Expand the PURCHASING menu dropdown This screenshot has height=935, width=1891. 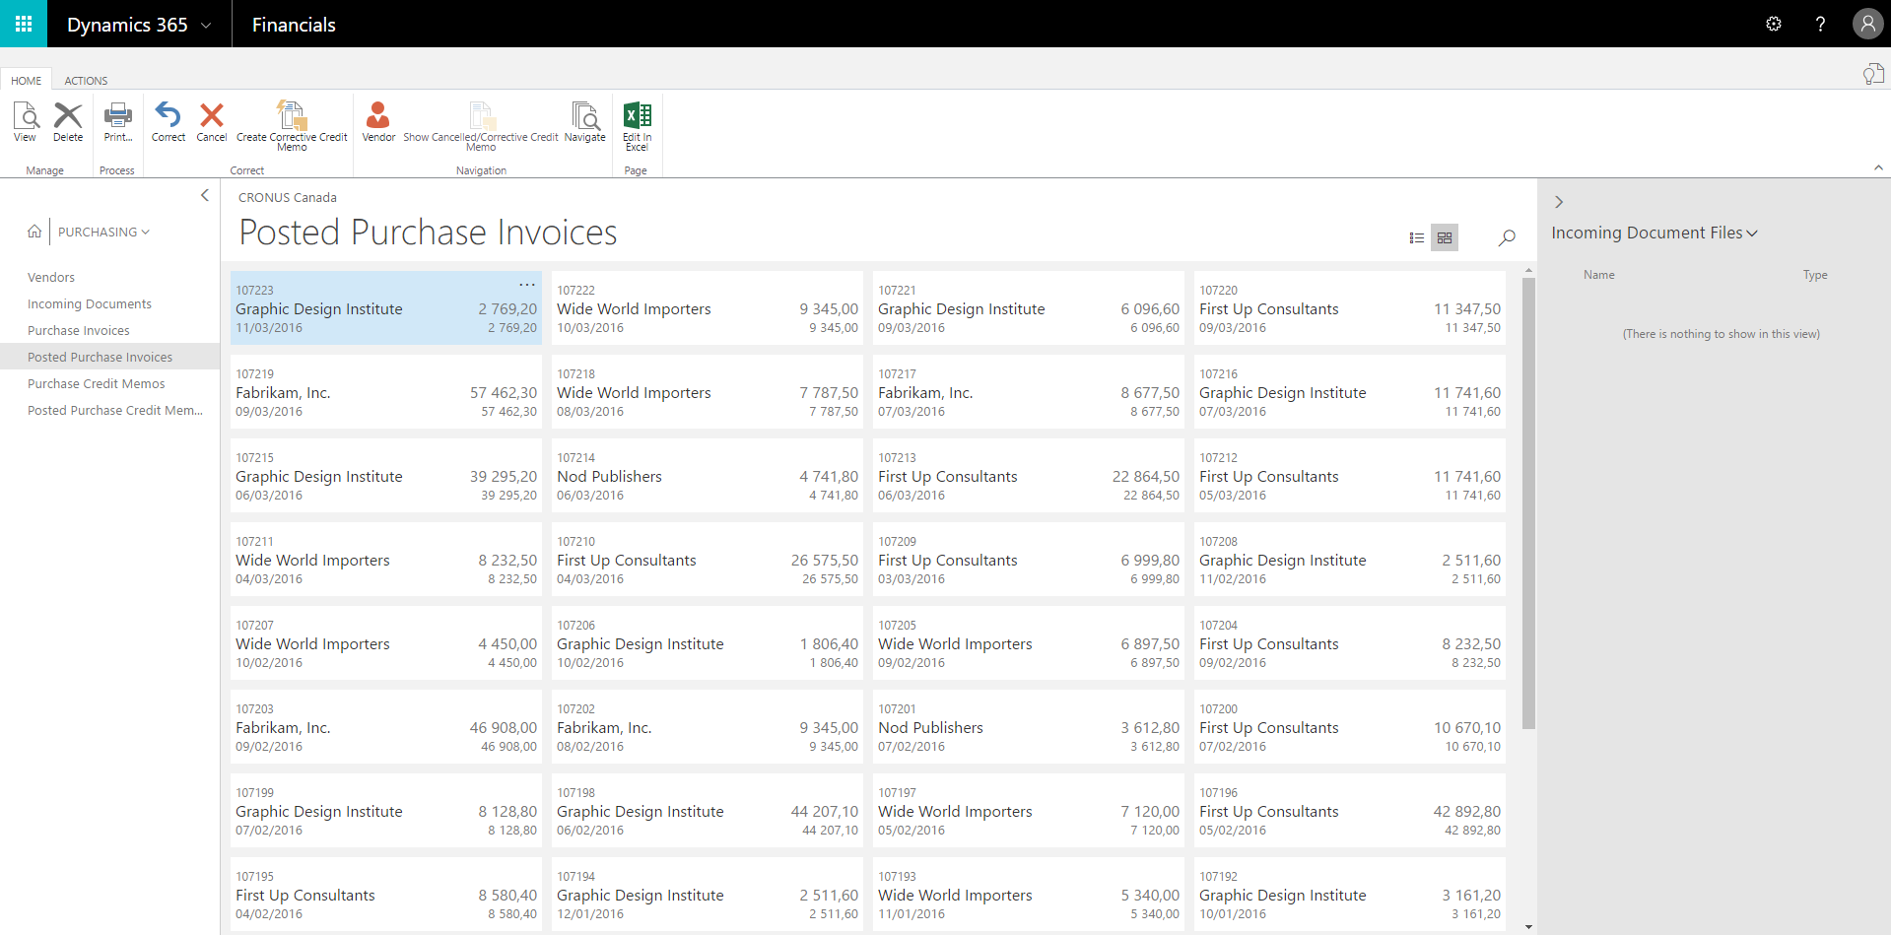click(103, 232)
